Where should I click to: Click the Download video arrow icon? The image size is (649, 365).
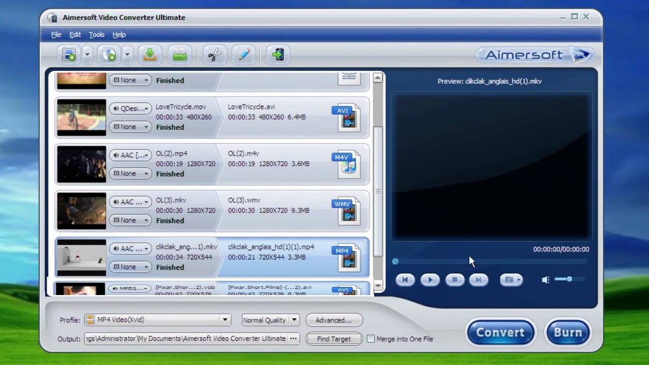coord(150,55)
